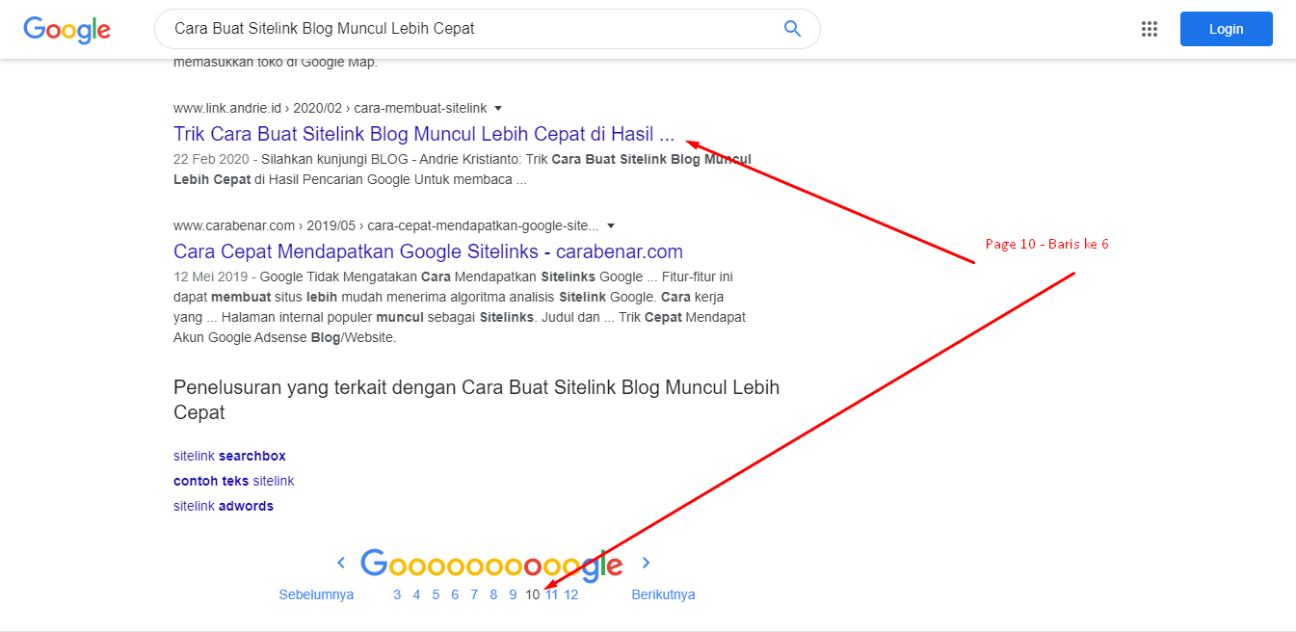This screenshot has width=1296, height=632.
Task: Go to results page 4
Action: (416, 594)
